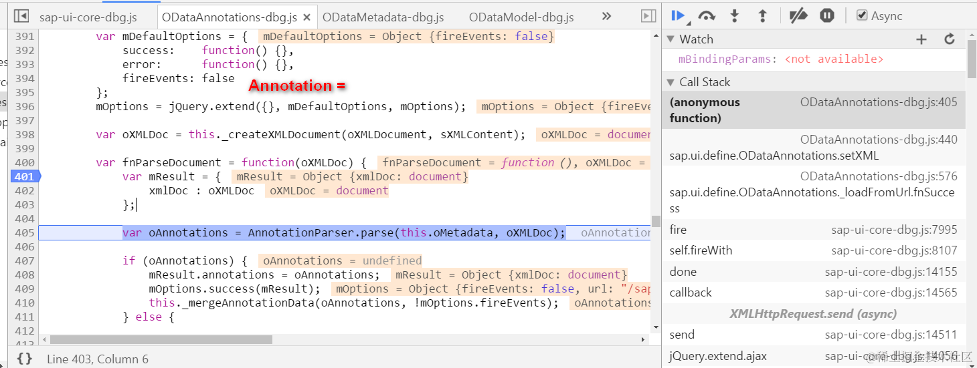
Task: Add a new watch expression
Action: pyautogui.click(x=921, y=39)
